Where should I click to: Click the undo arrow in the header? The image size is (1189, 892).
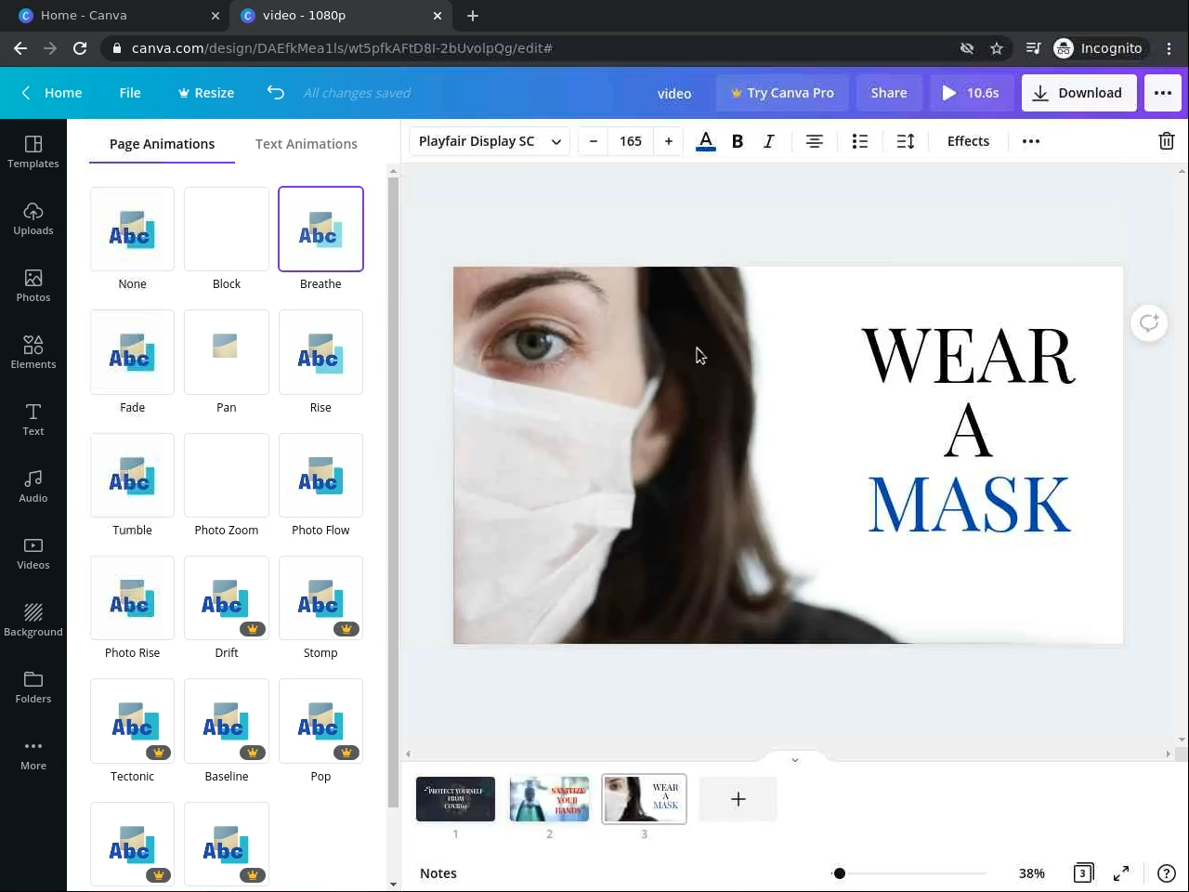[276, 92]
